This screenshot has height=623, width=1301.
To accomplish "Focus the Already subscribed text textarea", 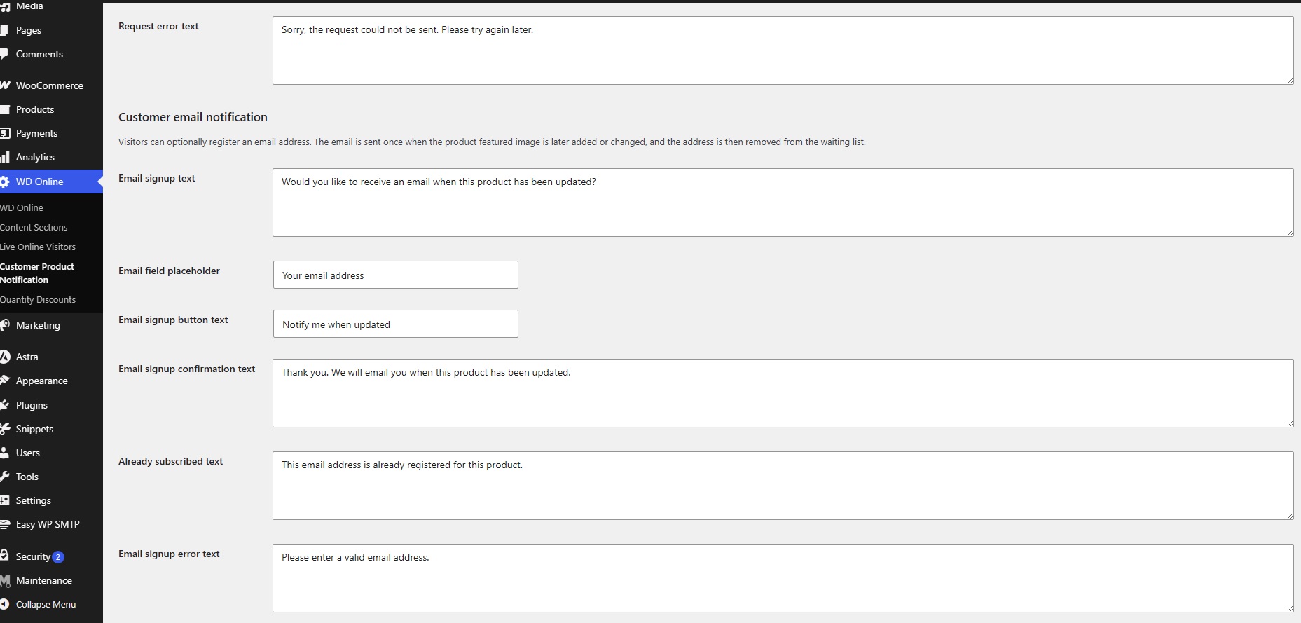I will [x=783, y=486].
